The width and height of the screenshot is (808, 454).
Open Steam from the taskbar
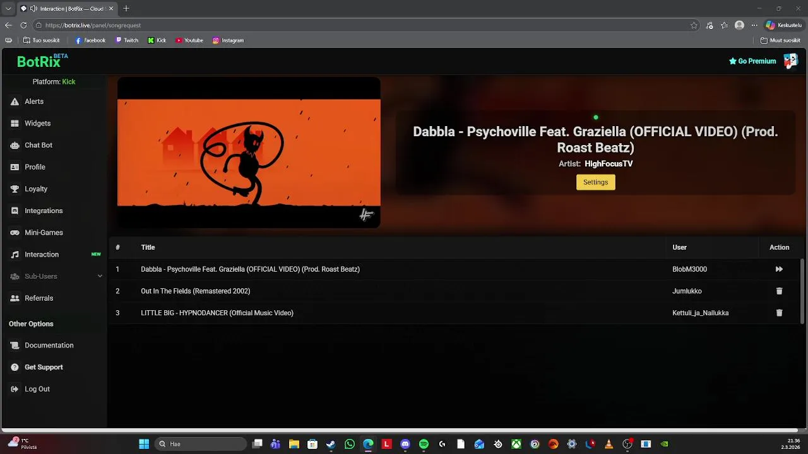[x=331, y=444]
